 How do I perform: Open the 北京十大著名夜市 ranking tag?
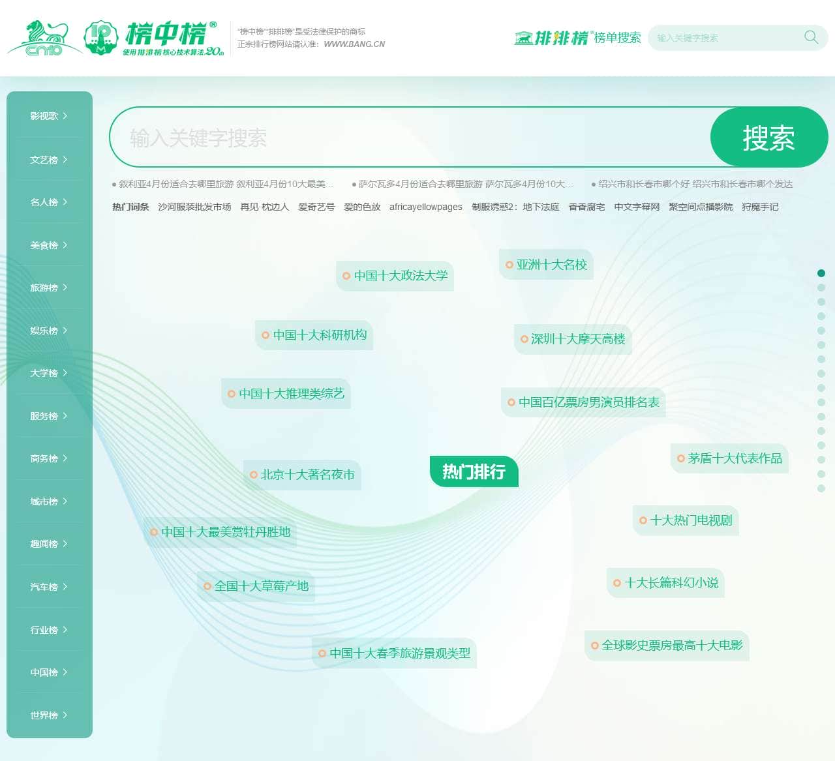pyautogui.click(x=302, y=475)
